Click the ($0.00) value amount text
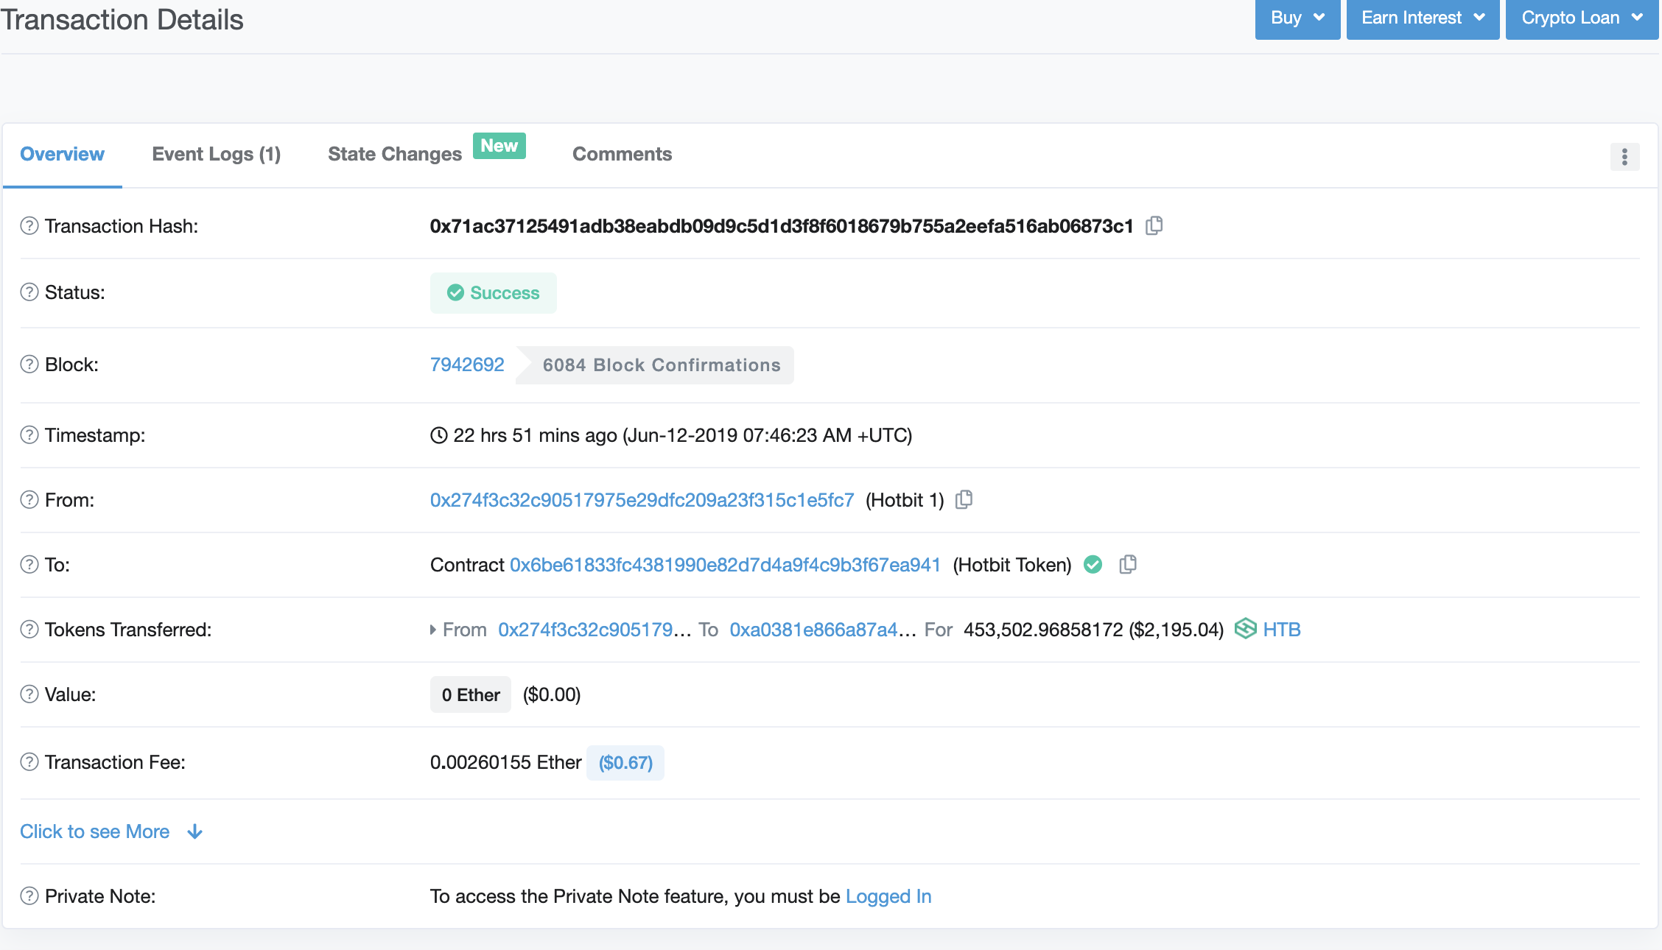The height and width of the screenshot is (950, 1662). [x=552, y=694]
